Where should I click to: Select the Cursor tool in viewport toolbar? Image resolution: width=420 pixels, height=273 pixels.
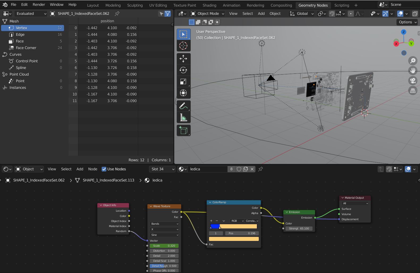pyautogui.click(x=183, y=46)
